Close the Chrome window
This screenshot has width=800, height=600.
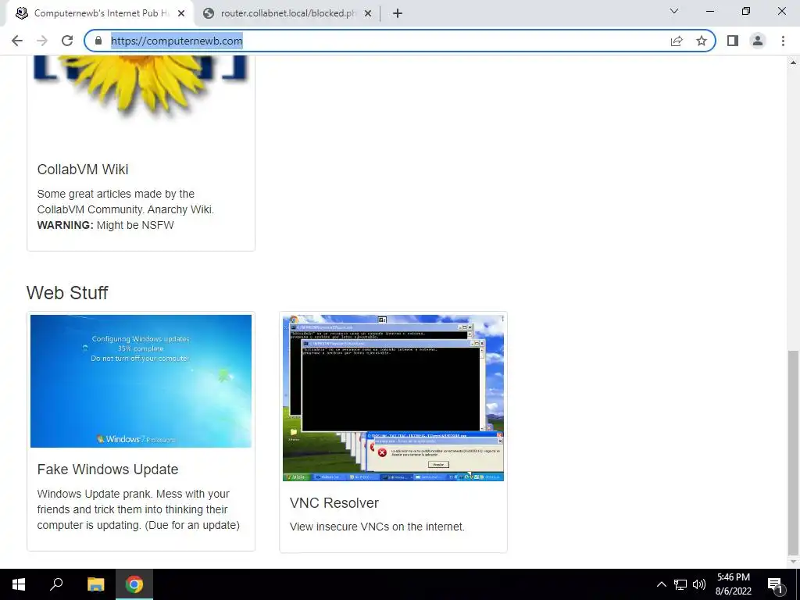(x=781, y=11)
